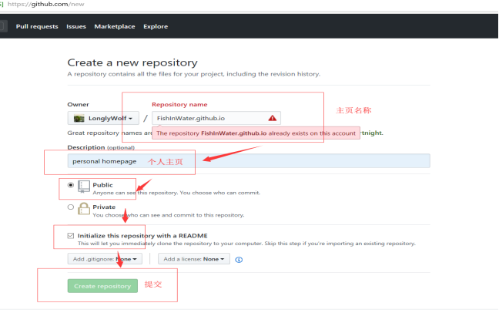Open the Owner dropdown LonglyWolf
The image size is (499, 313).
coord(103,118)
